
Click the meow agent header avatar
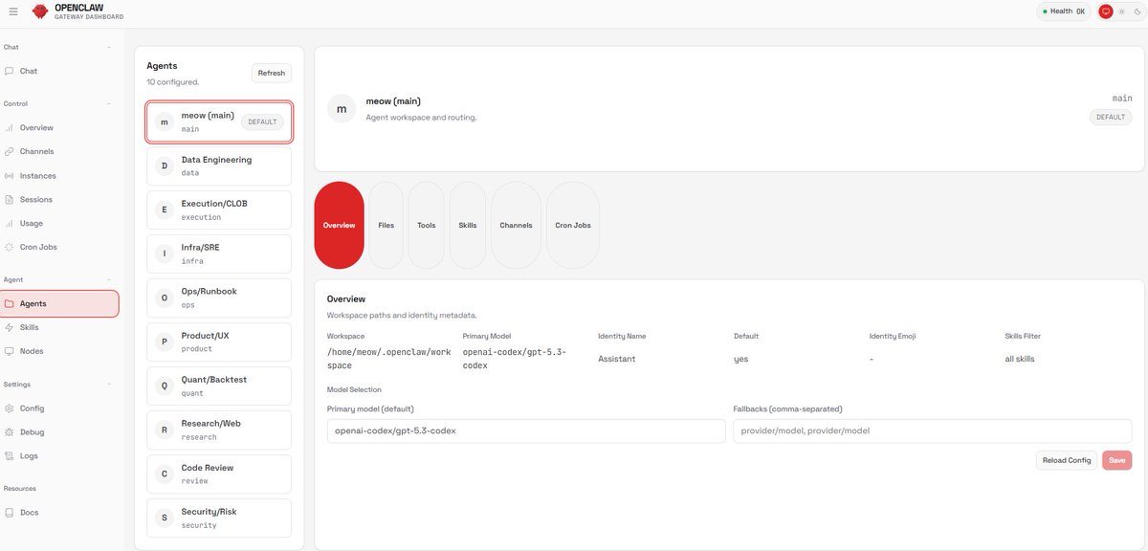pyautogui.click(x=342, y=109)
